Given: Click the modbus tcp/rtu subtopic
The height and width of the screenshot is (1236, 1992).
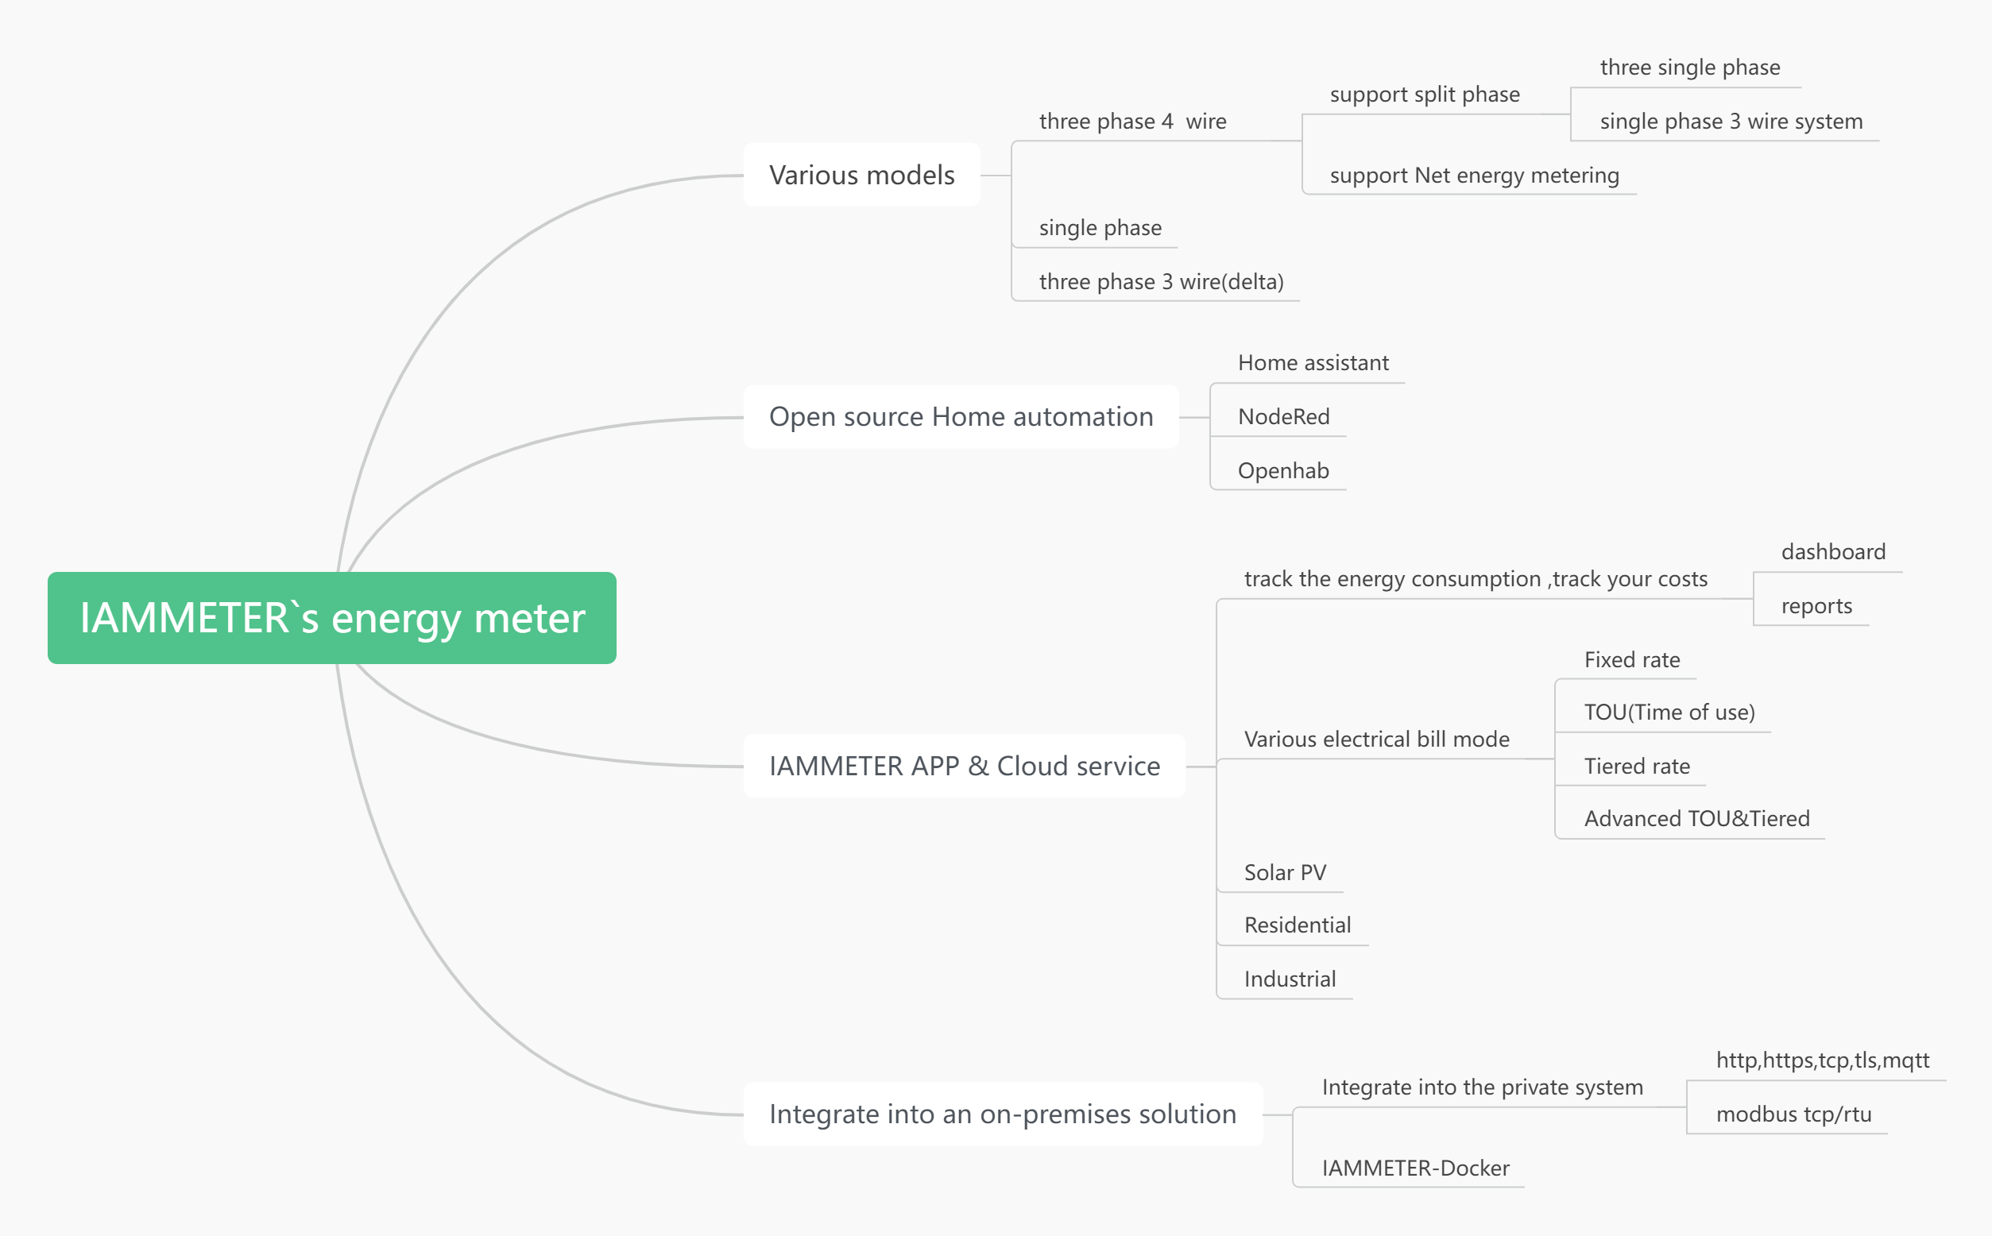Looking at the screenshot, I should coord(1793,1114).
